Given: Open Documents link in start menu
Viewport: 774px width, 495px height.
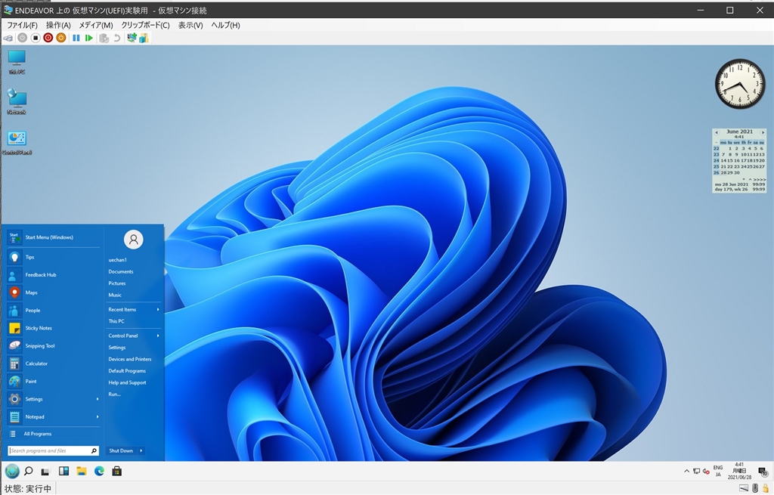Looking at the screenshot, I should [121, 272].
